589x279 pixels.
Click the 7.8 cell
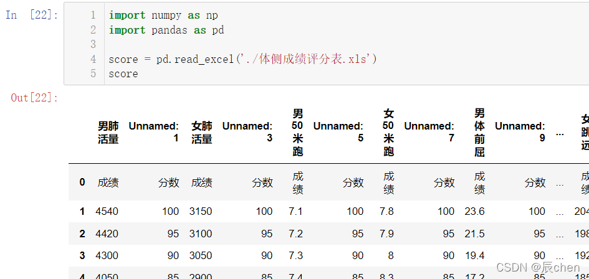point(386,211)
